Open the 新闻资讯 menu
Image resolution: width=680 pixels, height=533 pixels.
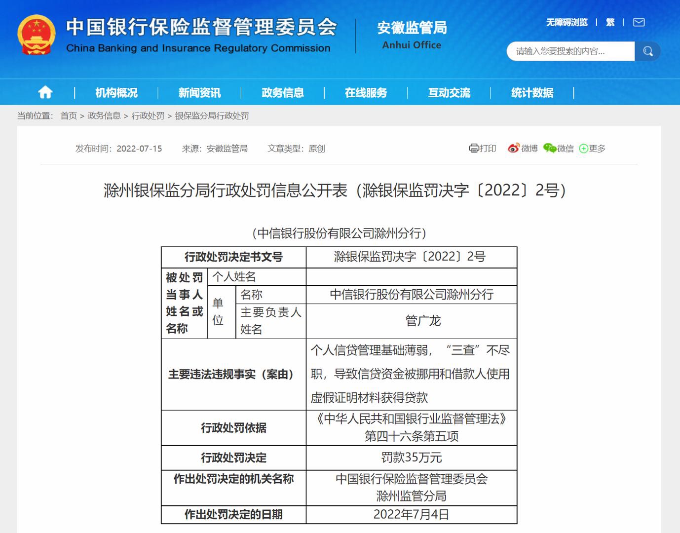point(199,93)
